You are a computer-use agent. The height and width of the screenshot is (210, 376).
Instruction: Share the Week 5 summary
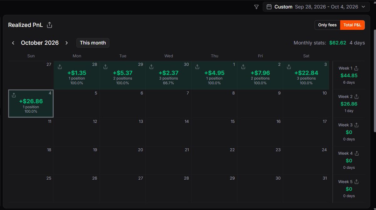pyautogui.click(x=357, y=182)
